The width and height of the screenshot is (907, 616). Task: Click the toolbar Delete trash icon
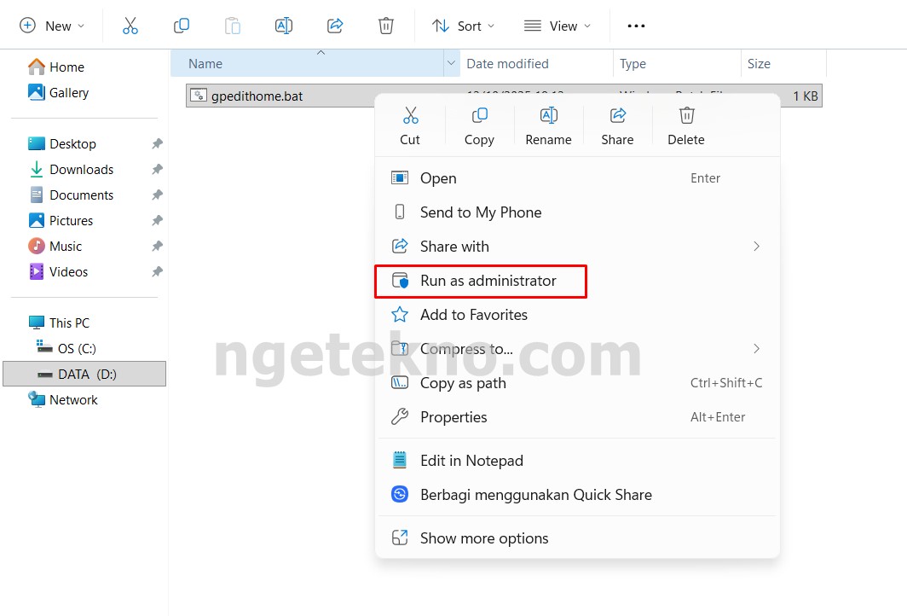[x=386, y=26]
